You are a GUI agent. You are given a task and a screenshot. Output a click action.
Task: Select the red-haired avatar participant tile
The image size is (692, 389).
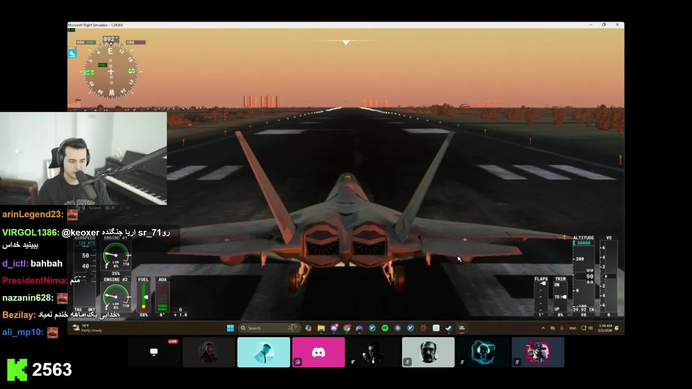(538, 352)
